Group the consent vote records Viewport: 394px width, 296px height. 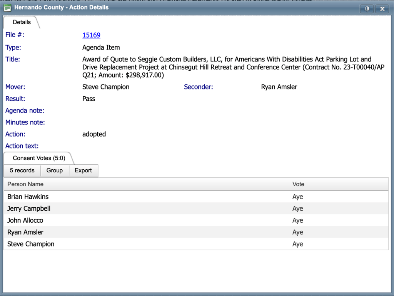point(54,170)
